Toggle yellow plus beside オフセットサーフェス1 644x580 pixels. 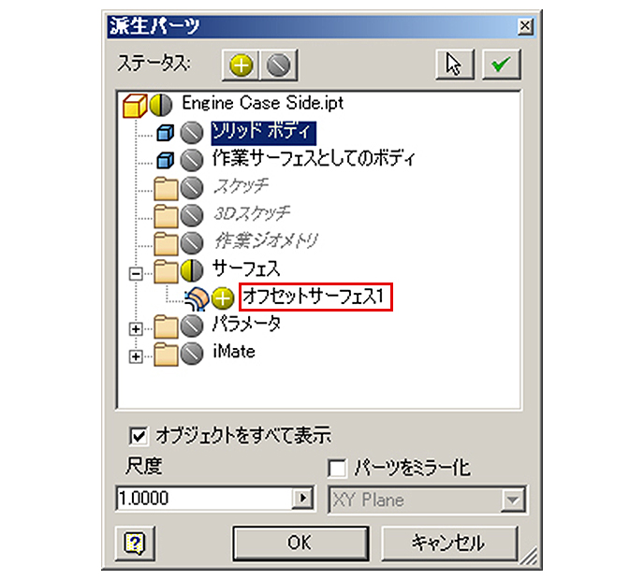[223, 297]
